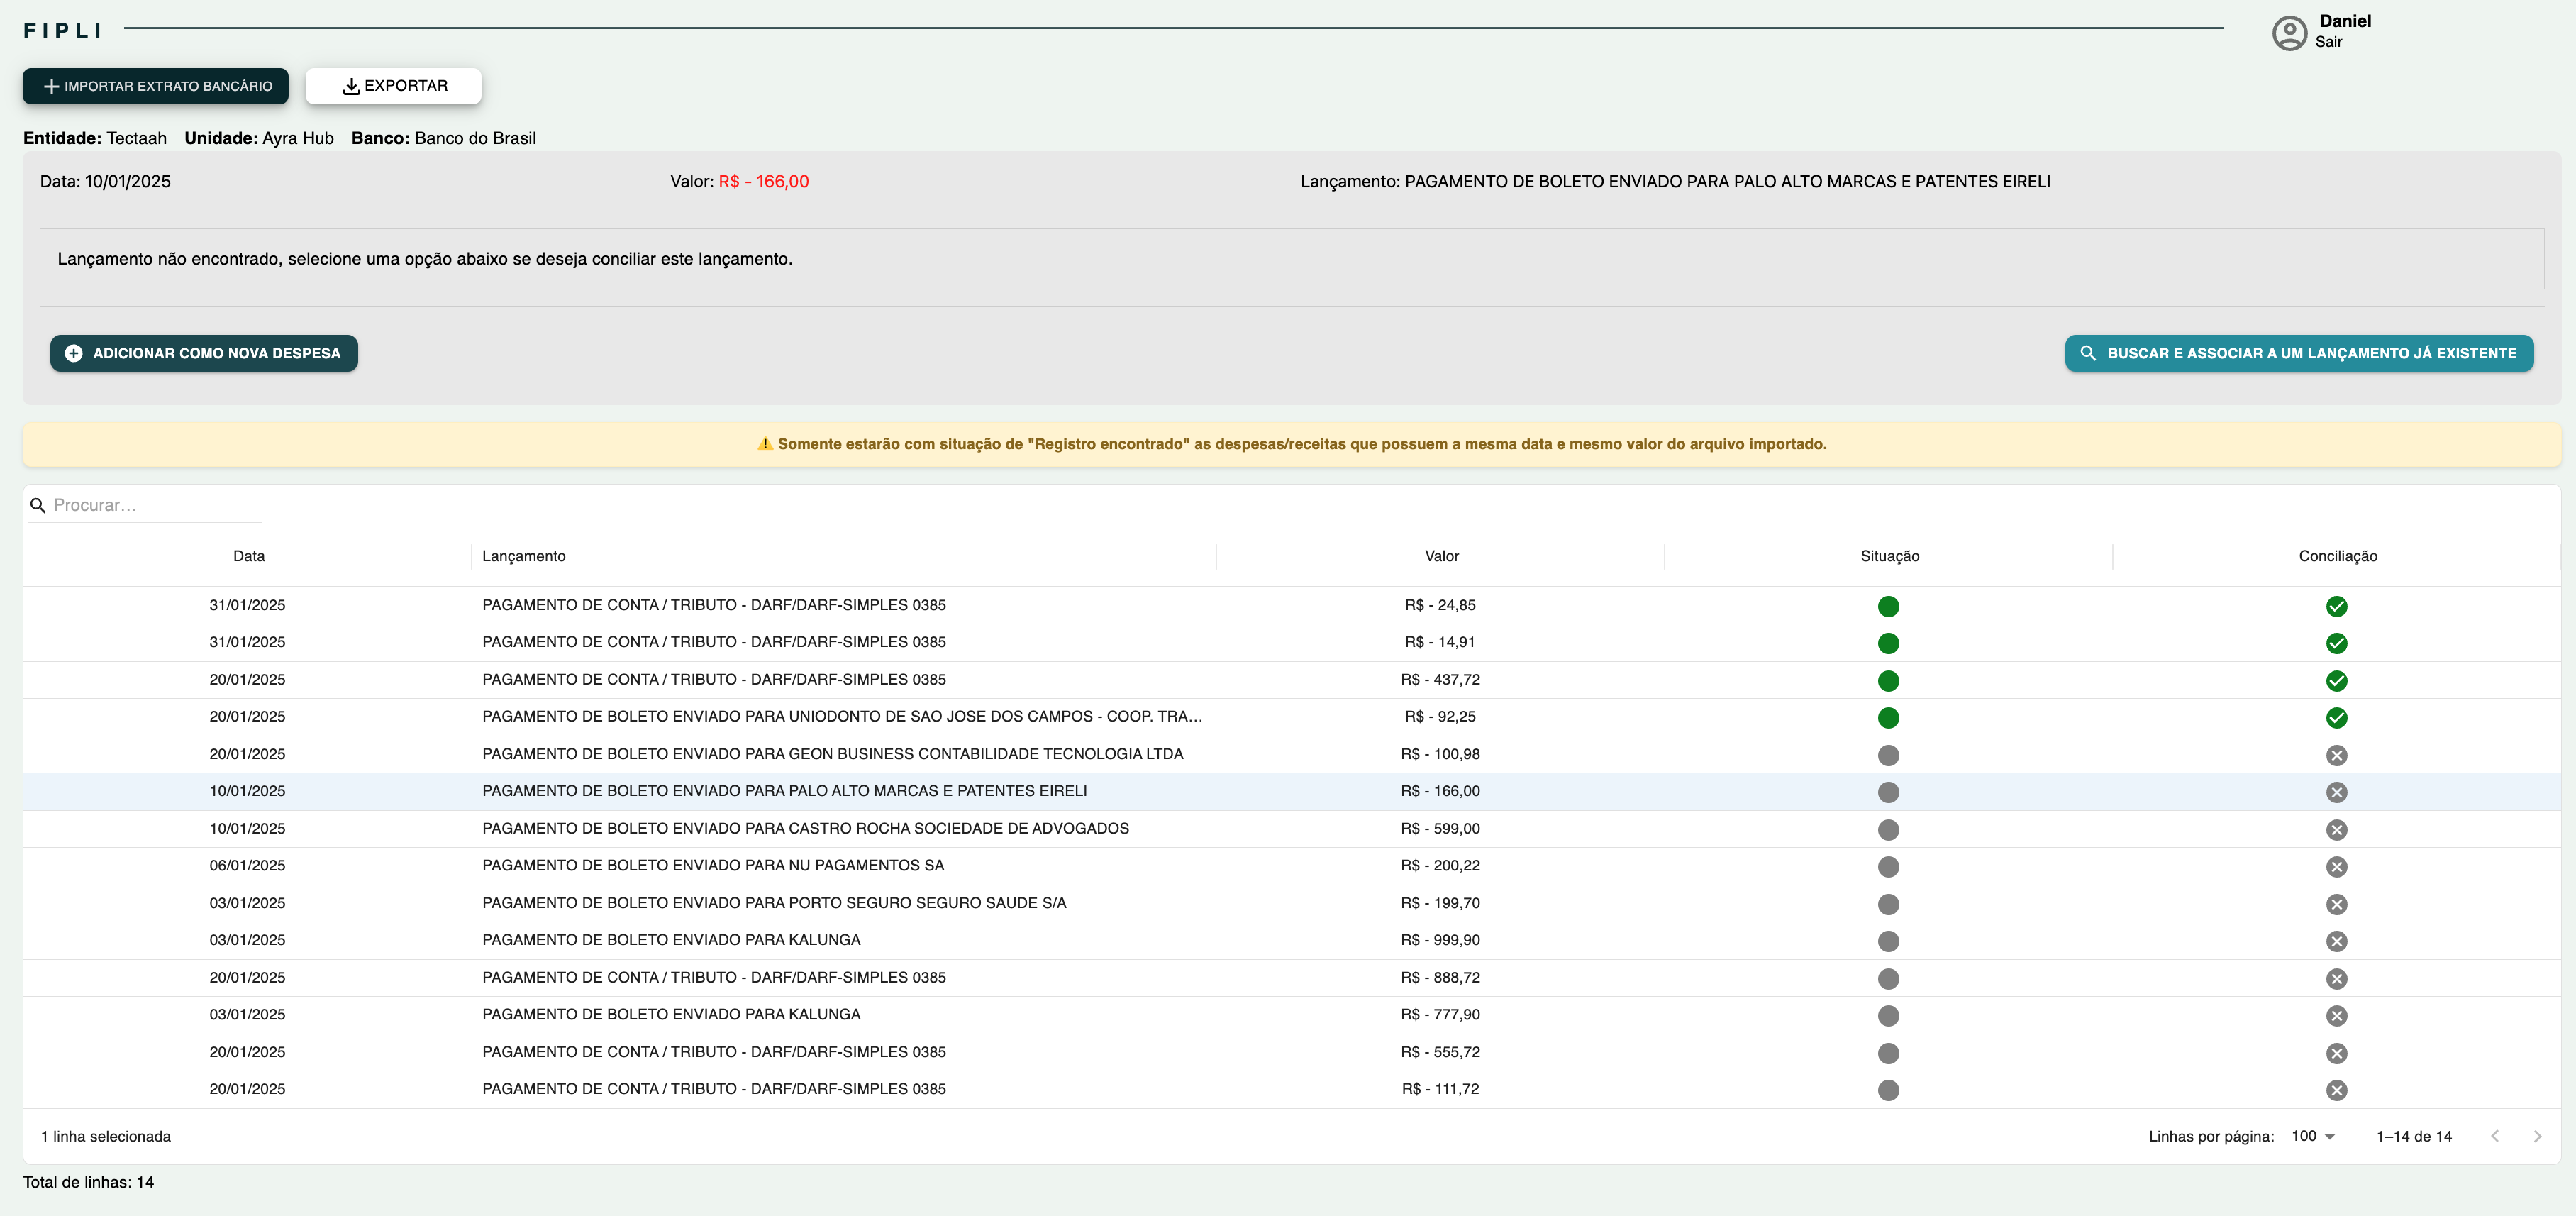Open the lines per page dropdown
The image size is (2576, 1216).
(x=2312, y=1136)
